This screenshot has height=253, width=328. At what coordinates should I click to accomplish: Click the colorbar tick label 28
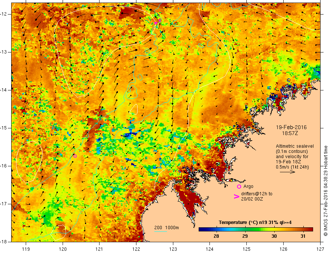(x=216, y=236)
